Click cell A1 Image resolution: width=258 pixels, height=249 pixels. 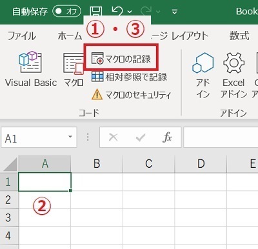(45, 182)
